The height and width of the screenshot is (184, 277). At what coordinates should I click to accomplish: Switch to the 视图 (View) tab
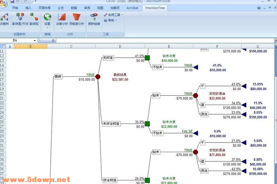pyautogui.click(x=100, y=8)
